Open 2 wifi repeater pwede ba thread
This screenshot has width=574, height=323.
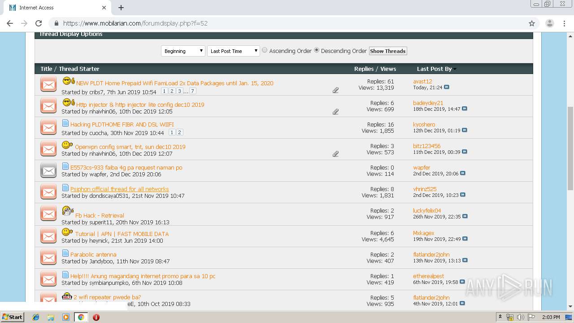[107, 297]
